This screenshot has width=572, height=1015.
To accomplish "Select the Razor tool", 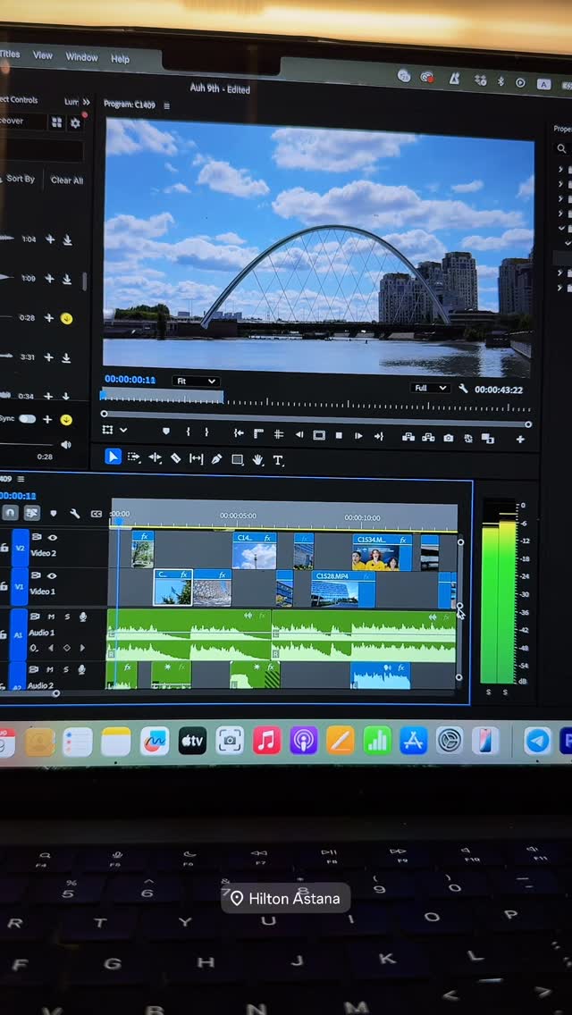I will coord(175,458).
